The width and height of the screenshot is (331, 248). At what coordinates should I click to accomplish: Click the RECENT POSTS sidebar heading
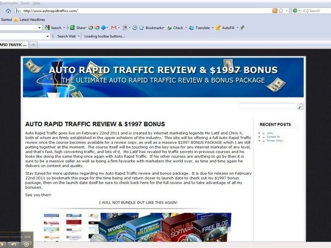click(275, 124)
